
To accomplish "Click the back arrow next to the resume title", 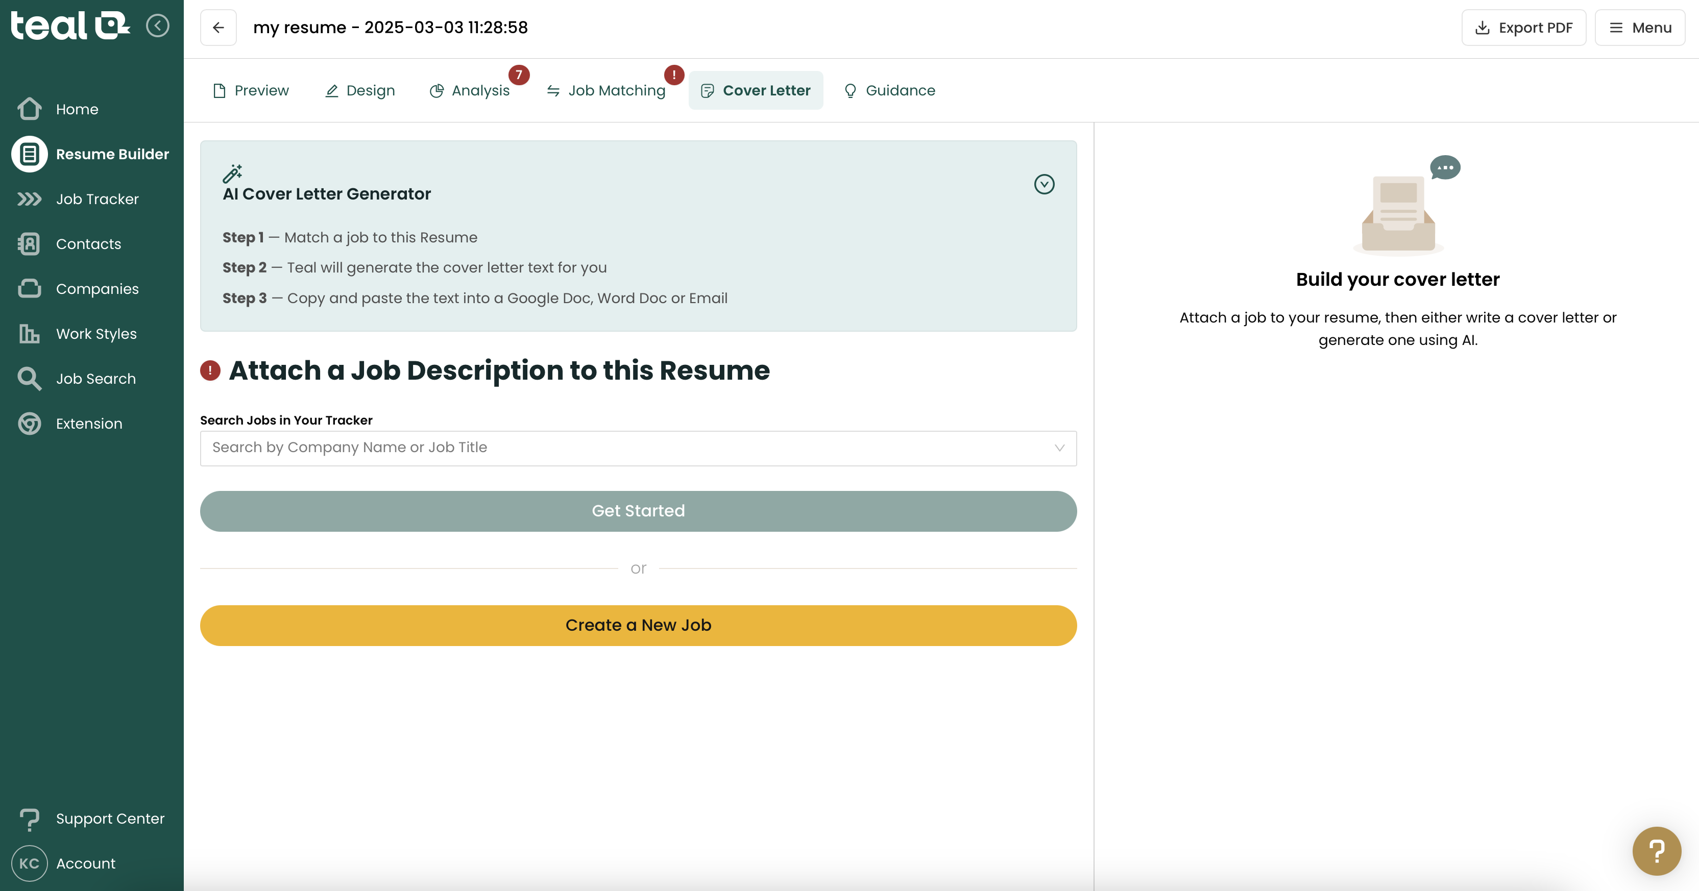I will click(219, 28).
